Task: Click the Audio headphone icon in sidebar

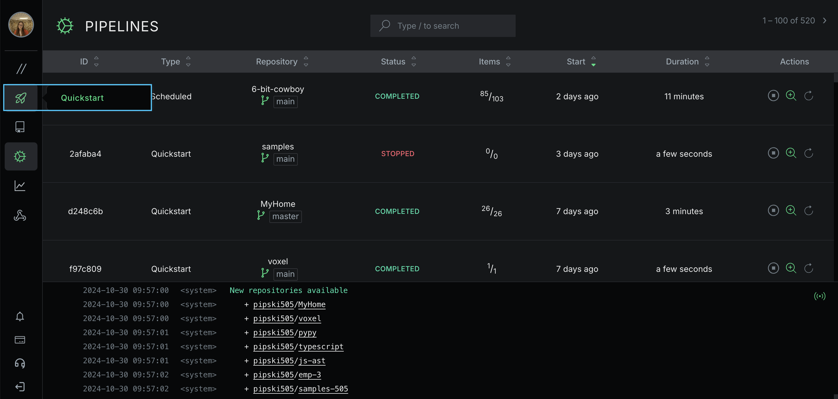Action: pyautogui.click(x=20, y=363)
